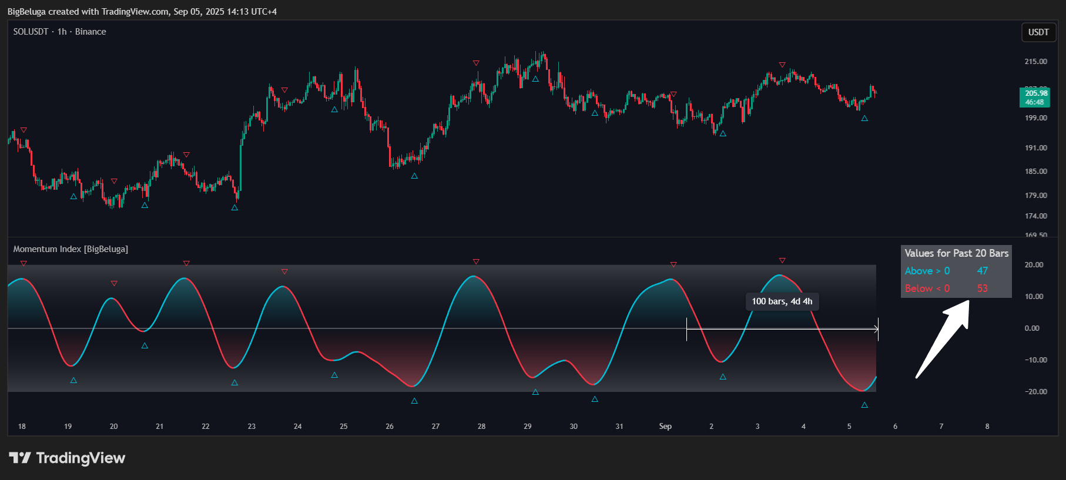Click the 20.00 indicator scale label
The width and height of the screenshot is (1066, 480).
click(1034, 265)
